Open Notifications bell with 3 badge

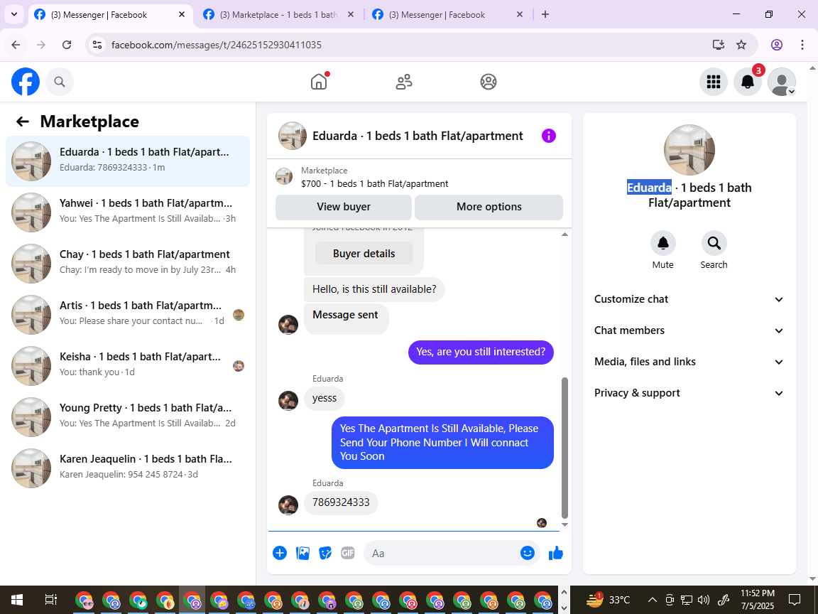coord(748,82)
